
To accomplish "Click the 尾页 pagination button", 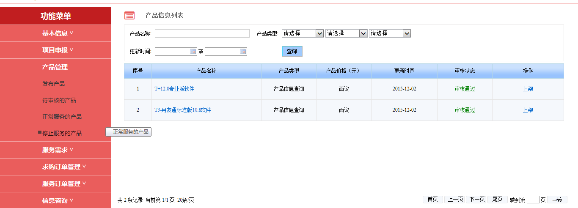I will [497, 200].
